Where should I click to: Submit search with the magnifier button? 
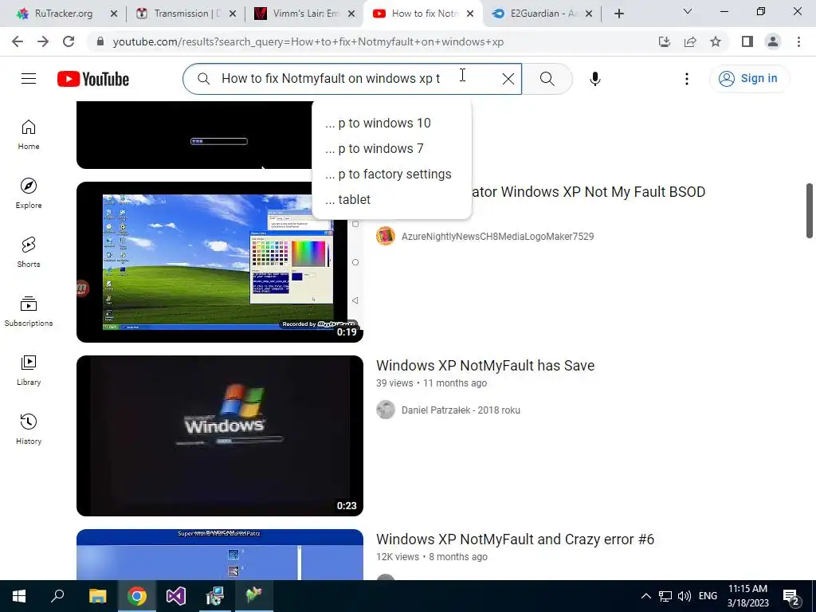pos(547,79)
